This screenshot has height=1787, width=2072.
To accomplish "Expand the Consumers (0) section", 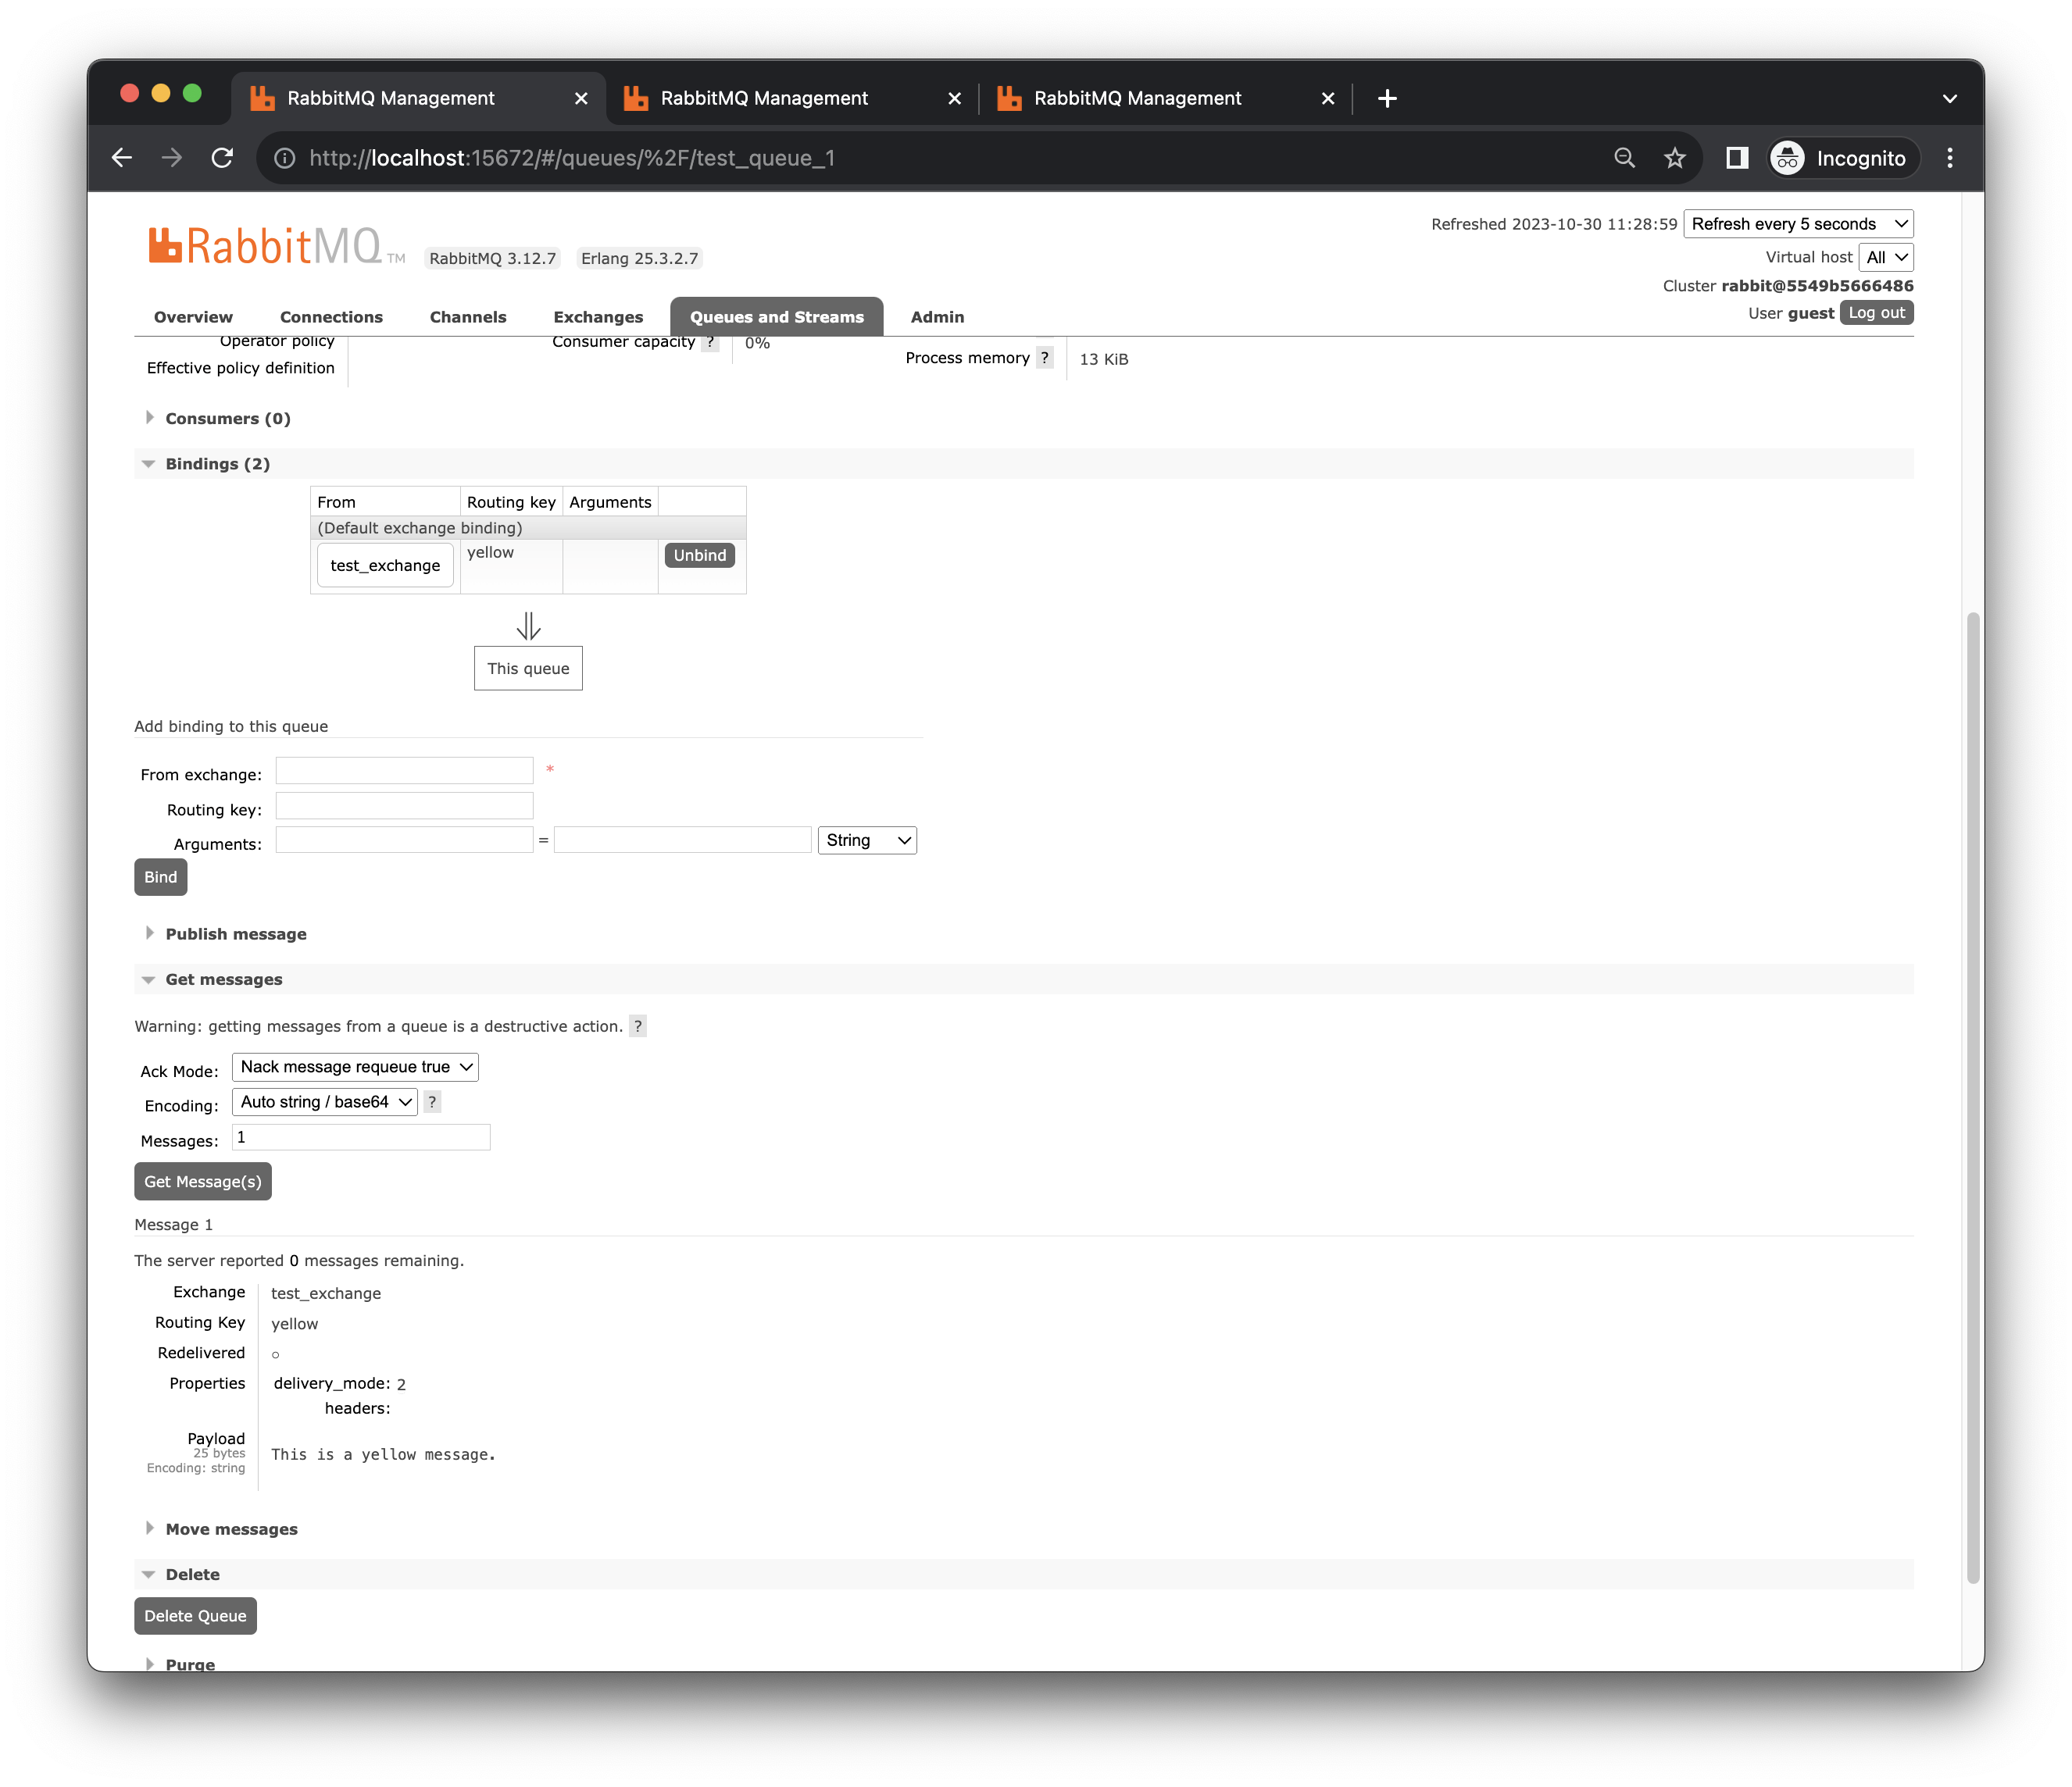I will click(x=227, y=418).
